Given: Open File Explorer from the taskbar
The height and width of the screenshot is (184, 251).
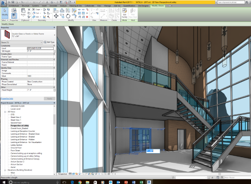Looking at the screenshot, I should (87, 182).
